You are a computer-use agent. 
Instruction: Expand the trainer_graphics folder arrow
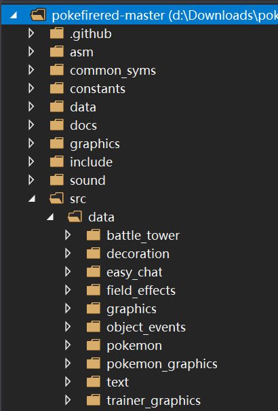(x=68, y=400)
